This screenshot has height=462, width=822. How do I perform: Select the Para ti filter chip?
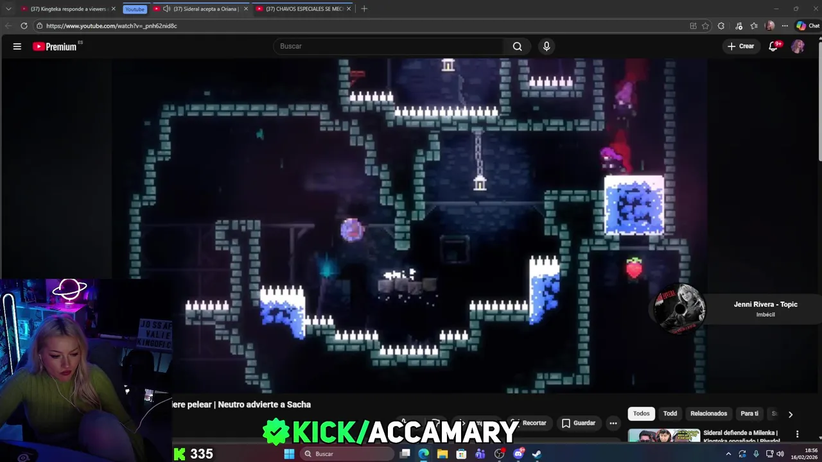coord(749,413)
